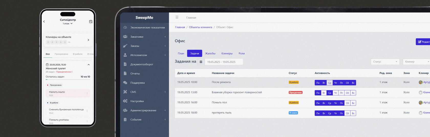Click the grey avatar in протереть пыль row
The height and width of the screenshot is (137, 430).
421,113
